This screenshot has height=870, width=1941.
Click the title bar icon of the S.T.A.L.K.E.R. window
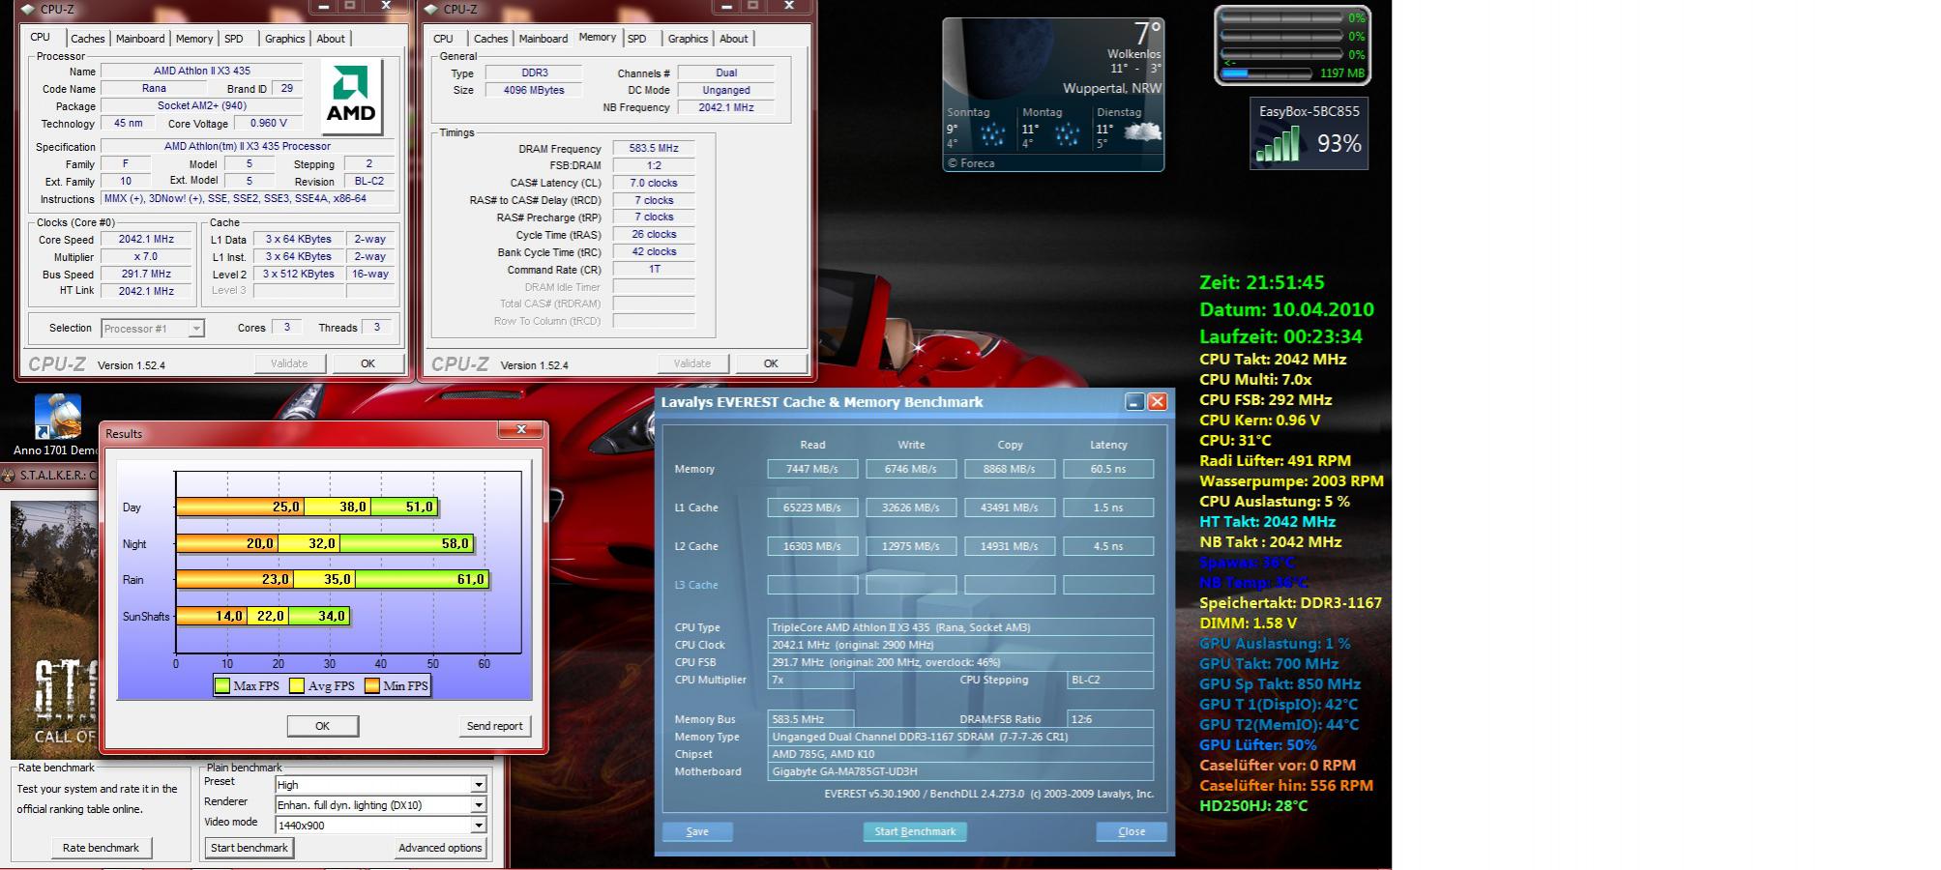[10, 476]
